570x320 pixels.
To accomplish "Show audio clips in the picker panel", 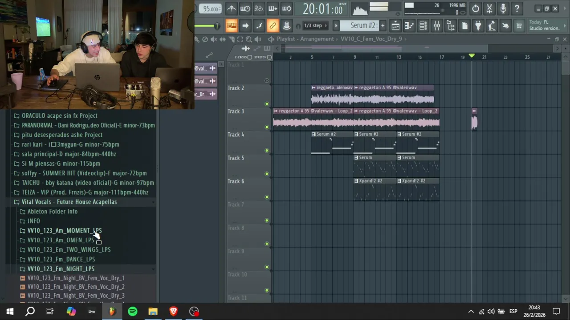I will (x=245, y=48).
